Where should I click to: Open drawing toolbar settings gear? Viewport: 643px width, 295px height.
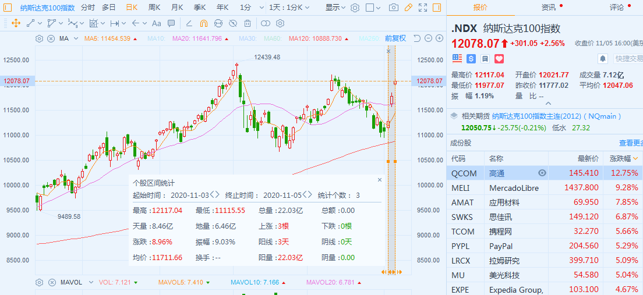pyautogui.click(x=281, y=23)
